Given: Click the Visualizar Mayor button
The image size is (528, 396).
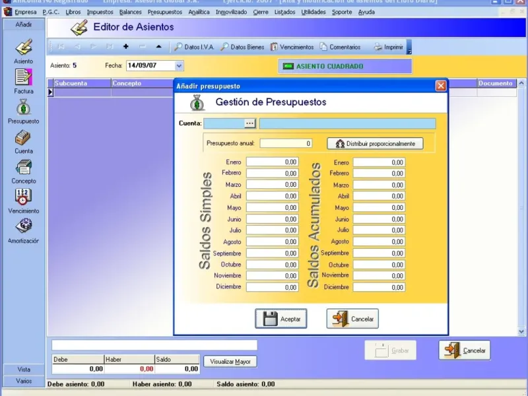Looking at the screenshot, I should coord(230,362).
